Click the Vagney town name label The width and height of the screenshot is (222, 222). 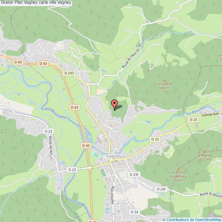[114, 156]
